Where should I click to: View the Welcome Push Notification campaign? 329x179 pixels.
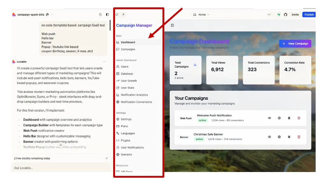tap(270, 118)
